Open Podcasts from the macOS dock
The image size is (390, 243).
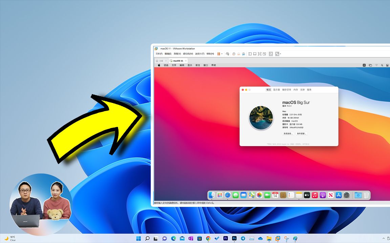(x=323, y=195)
